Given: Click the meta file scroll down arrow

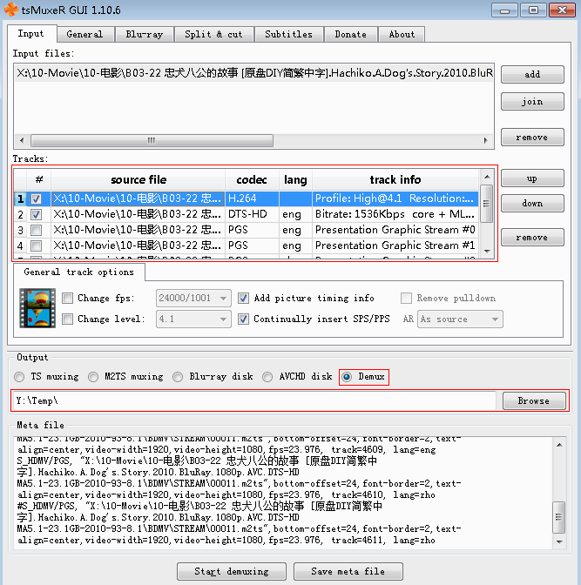Looking at the screenshot, I should [559, 542].
